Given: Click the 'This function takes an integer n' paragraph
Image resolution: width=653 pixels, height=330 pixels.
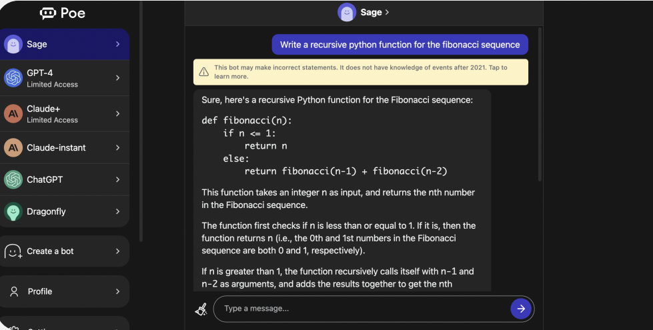Looking at the screenshot, I should [338, 199].
